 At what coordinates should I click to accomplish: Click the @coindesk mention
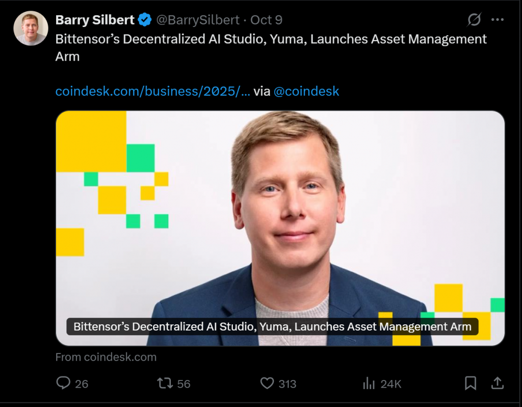pyautogui.click(x=306, y=91)
